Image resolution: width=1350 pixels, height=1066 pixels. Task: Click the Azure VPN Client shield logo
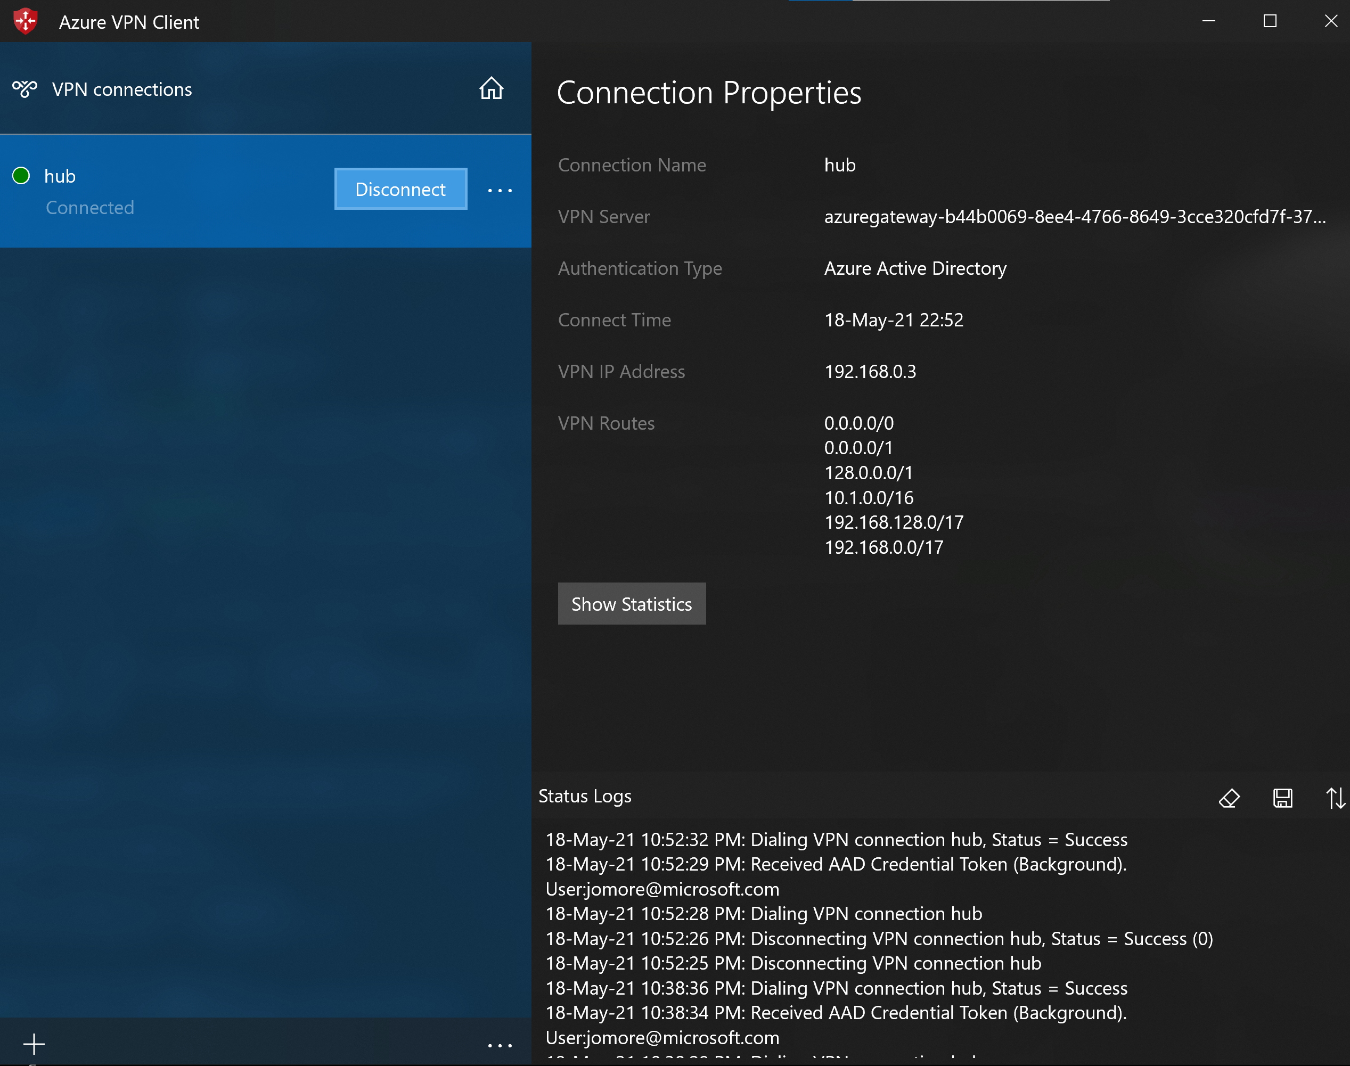pos(26,21)
